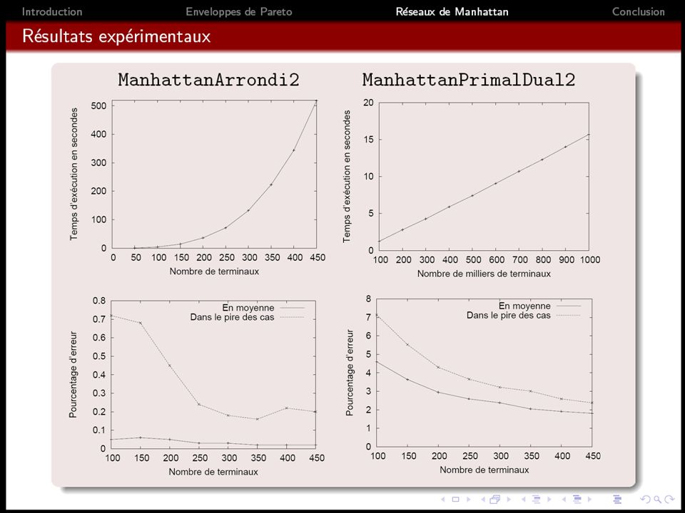The width and height of the screenshot is (685, 513).
Task: Click next subsection arrow
Action: (549, 499)
